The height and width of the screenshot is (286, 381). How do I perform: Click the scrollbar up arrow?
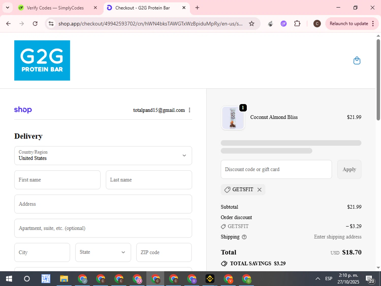[x=378, y=36]
